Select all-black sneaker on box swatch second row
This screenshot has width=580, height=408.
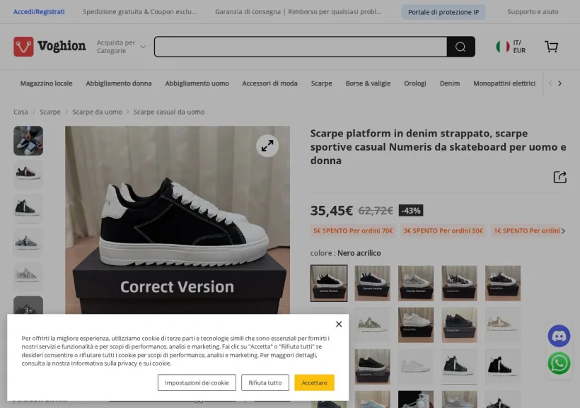tap(459, 325)
